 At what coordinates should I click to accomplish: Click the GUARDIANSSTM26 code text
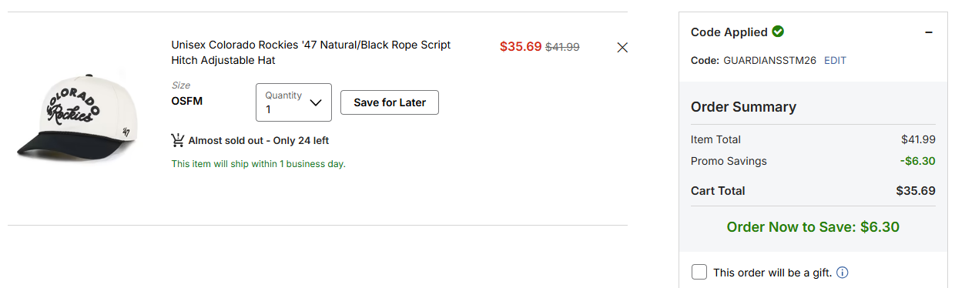point(769,60)
